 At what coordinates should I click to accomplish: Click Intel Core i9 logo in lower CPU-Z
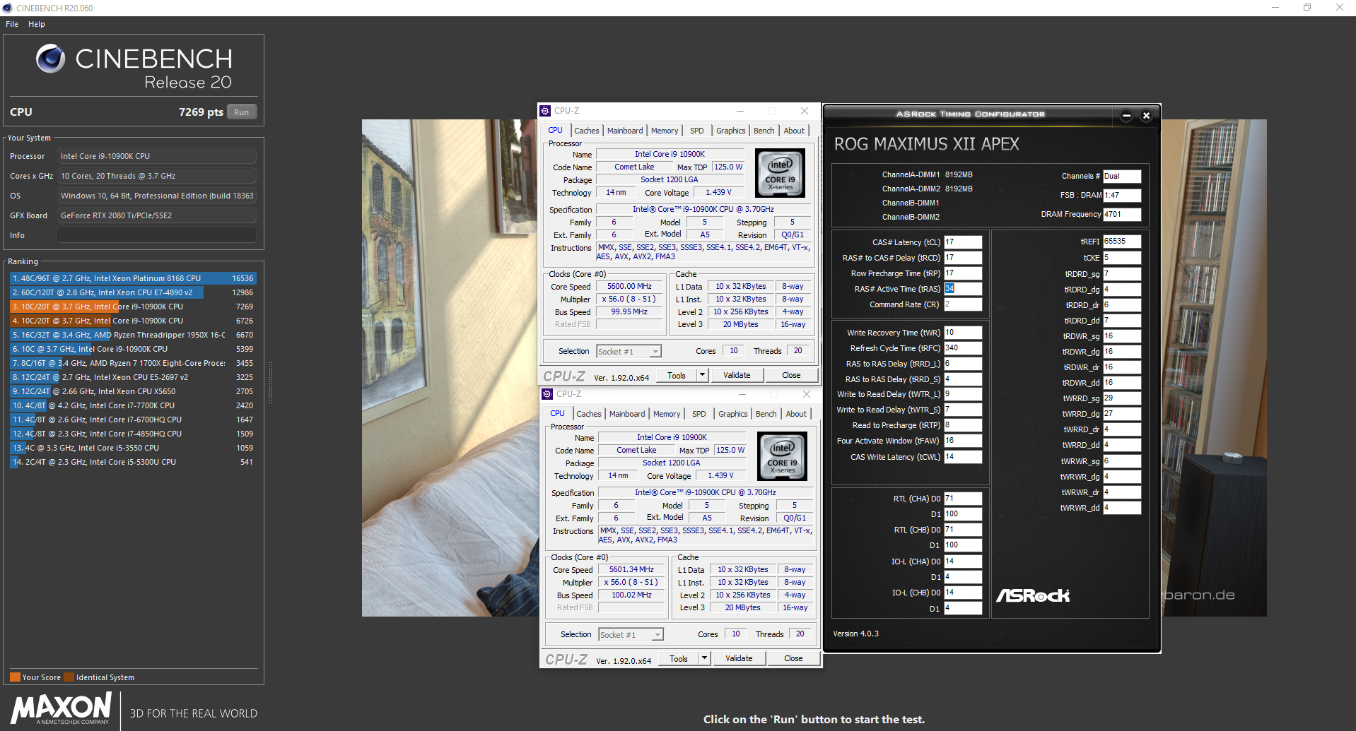tap(783, 456)
